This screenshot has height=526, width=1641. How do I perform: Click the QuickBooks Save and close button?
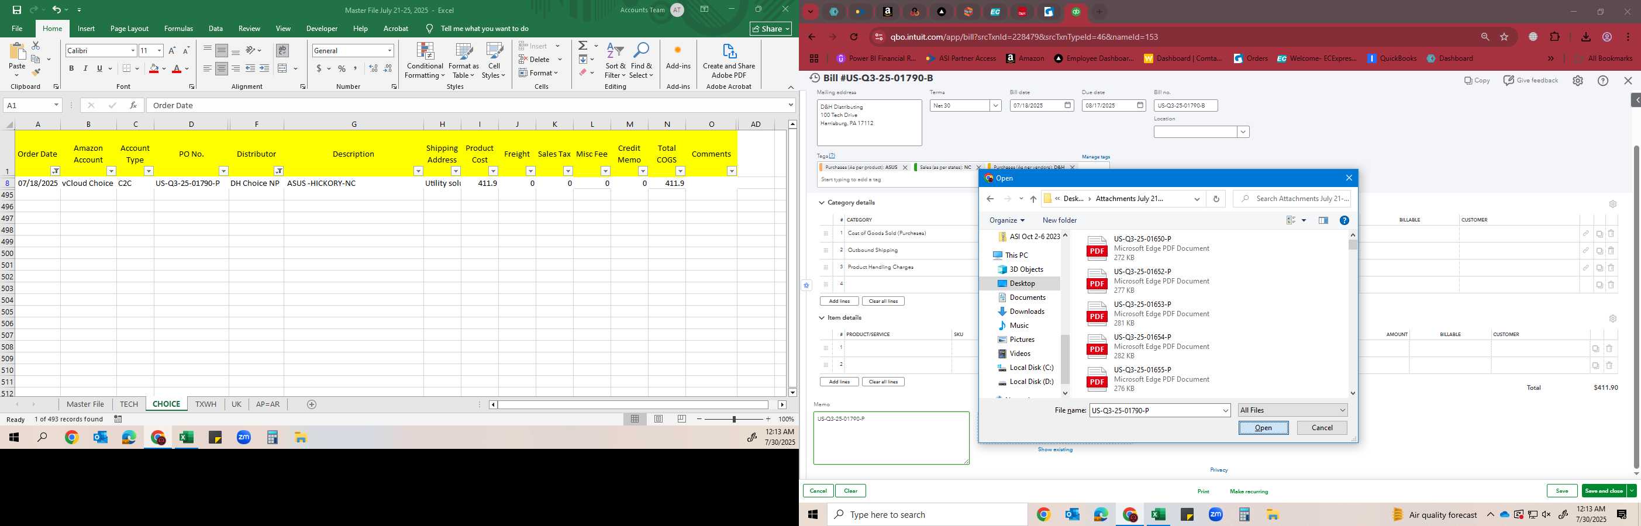(1604, 491)
